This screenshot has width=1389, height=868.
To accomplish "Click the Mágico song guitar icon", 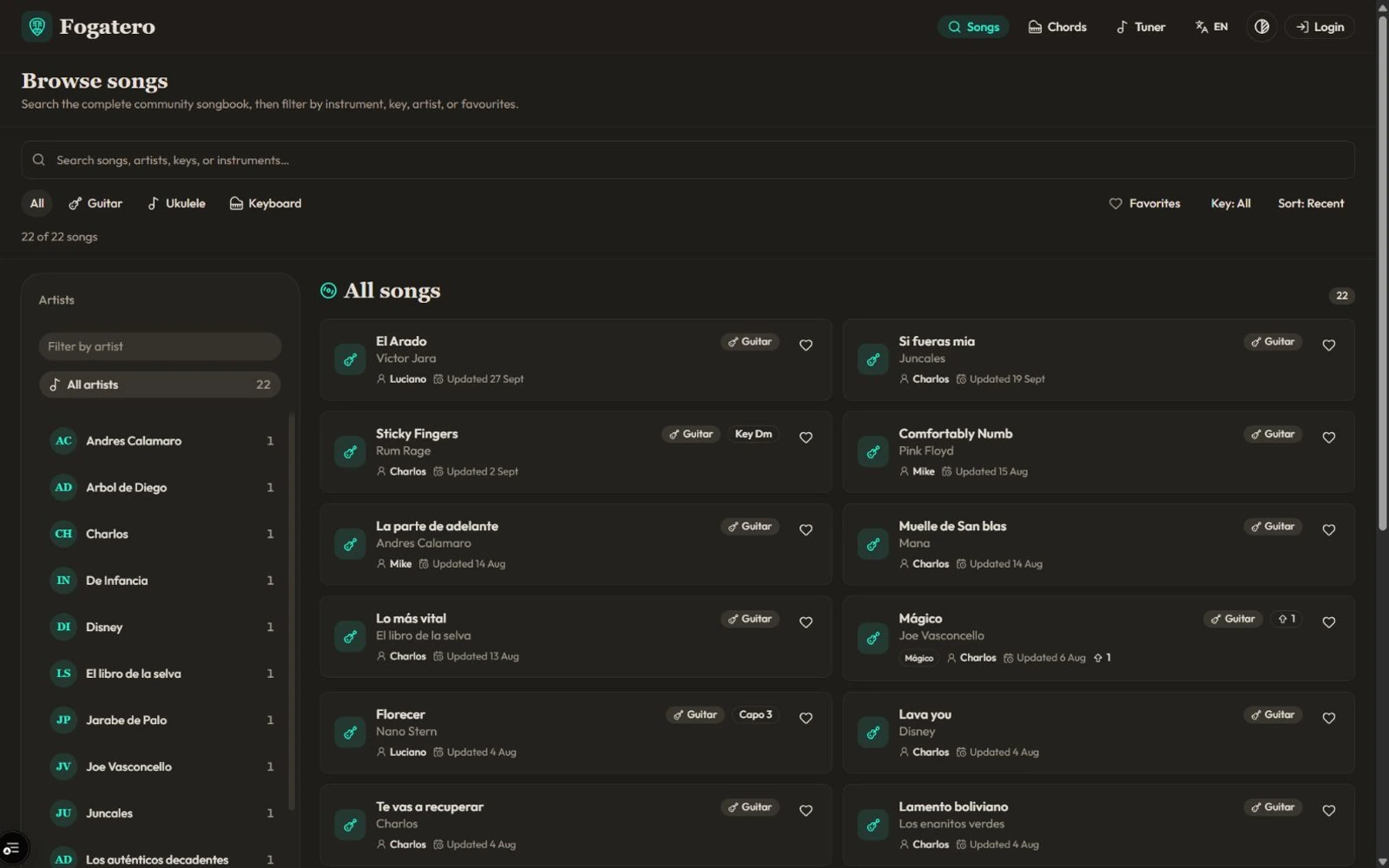I will pyautogui.click(x=872, y=637).
